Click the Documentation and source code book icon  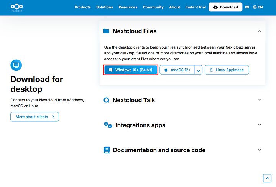[107, 150]
